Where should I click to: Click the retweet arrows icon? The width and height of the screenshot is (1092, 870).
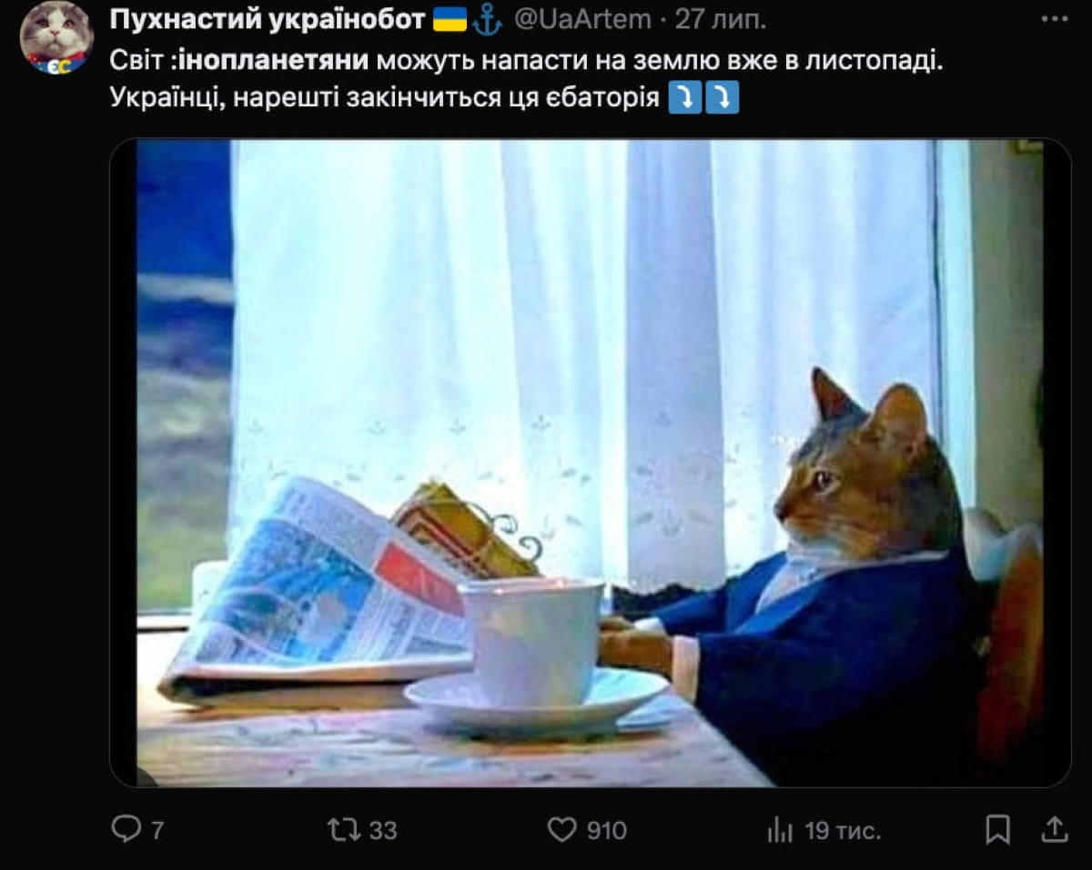[345, 829]
